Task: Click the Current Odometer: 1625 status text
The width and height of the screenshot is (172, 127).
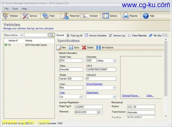Action: (x=51, y=123)
